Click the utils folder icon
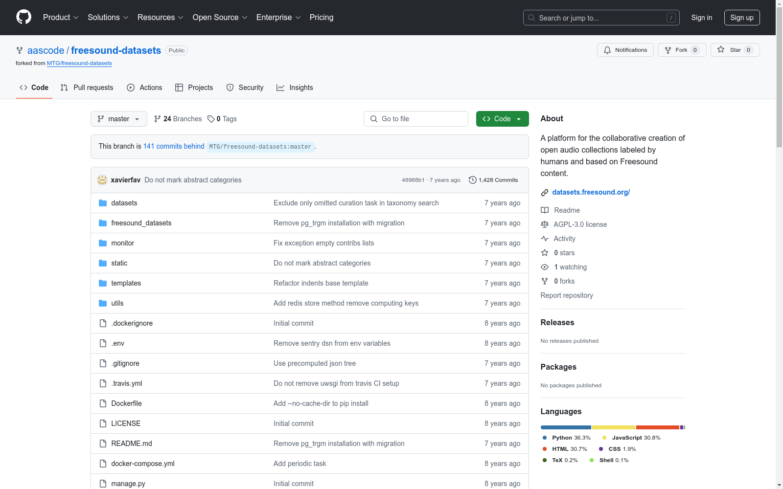This screenshot has height=489, width=783. pos(103,303)
